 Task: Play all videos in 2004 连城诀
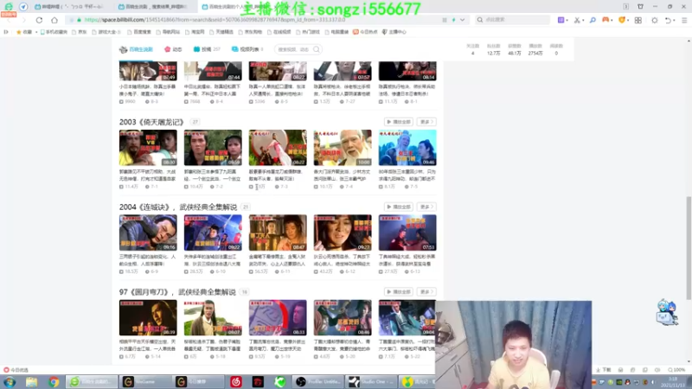tap(399, 207)
